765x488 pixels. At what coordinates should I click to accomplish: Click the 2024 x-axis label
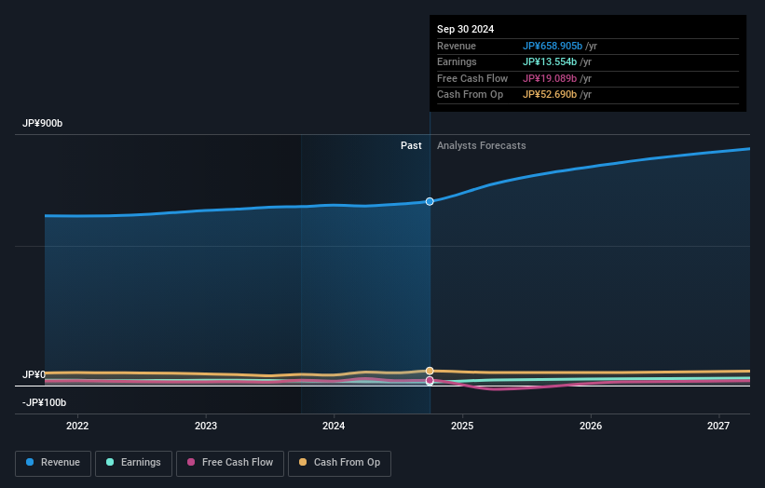(334, 426)
